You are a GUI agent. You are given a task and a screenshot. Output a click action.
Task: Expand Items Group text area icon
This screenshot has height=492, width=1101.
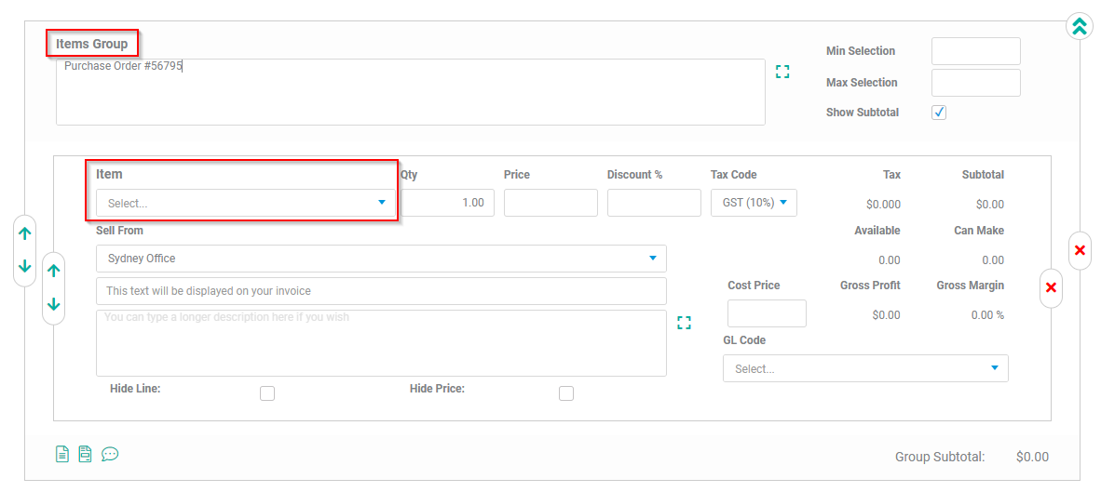click(x=782, y=72)
